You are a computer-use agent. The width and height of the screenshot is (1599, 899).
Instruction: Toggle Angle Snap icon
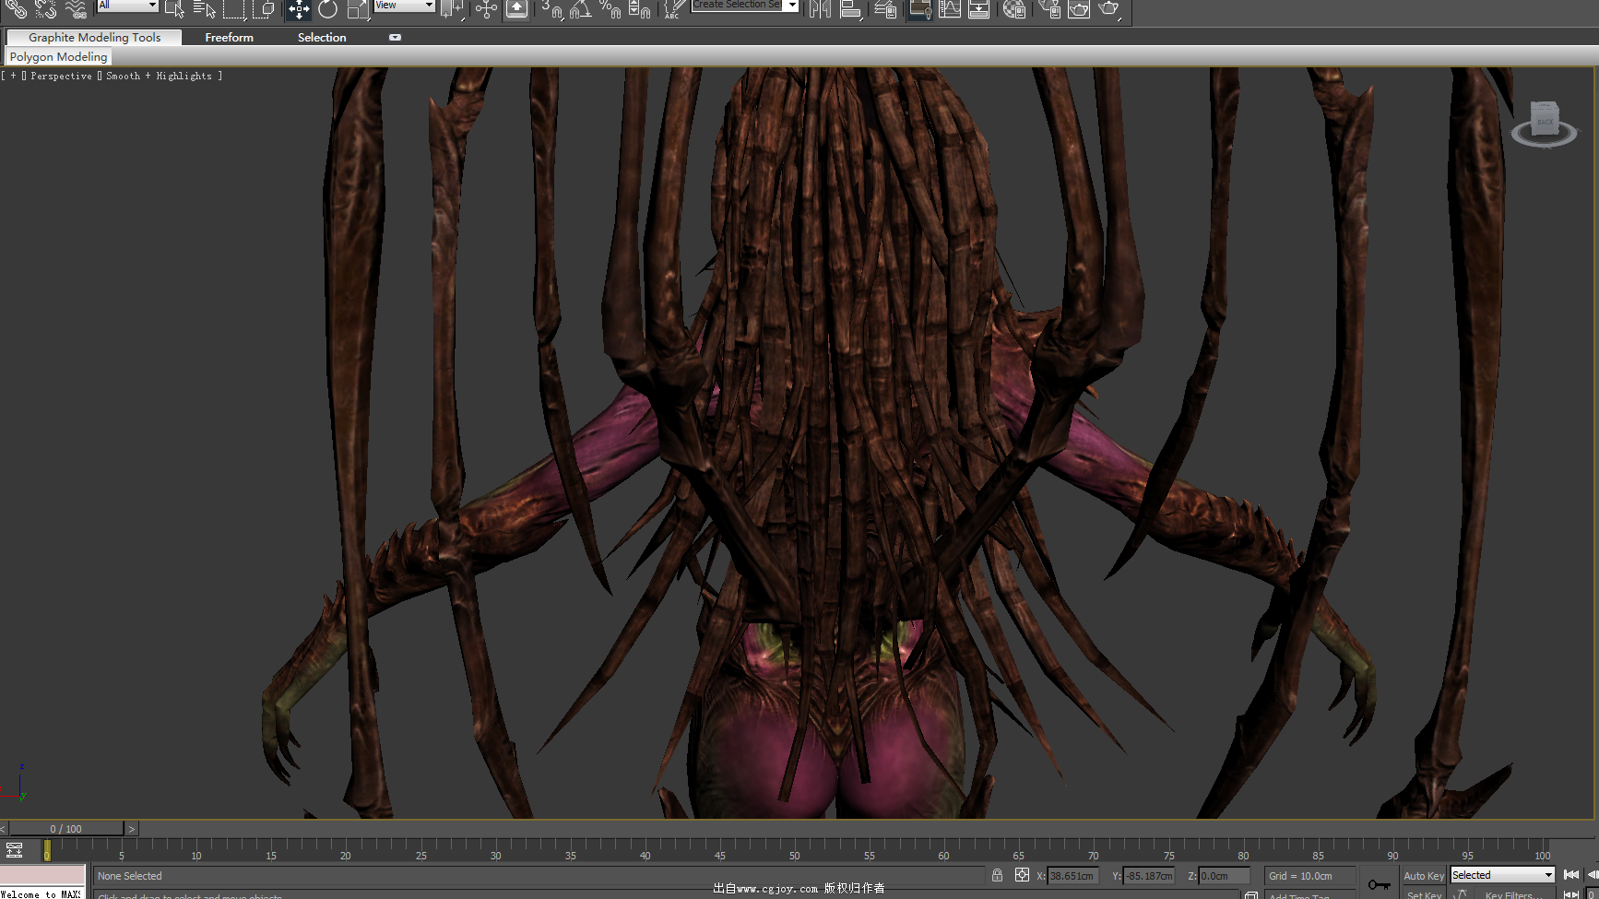581,9
